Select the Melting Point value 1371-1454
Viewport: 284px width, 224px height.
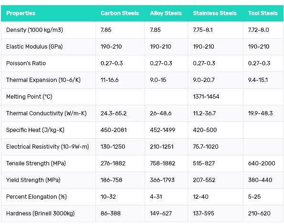pos(206,97)
